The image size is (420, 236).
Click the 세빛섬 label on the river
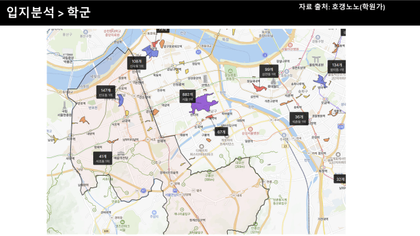[95, 77]
